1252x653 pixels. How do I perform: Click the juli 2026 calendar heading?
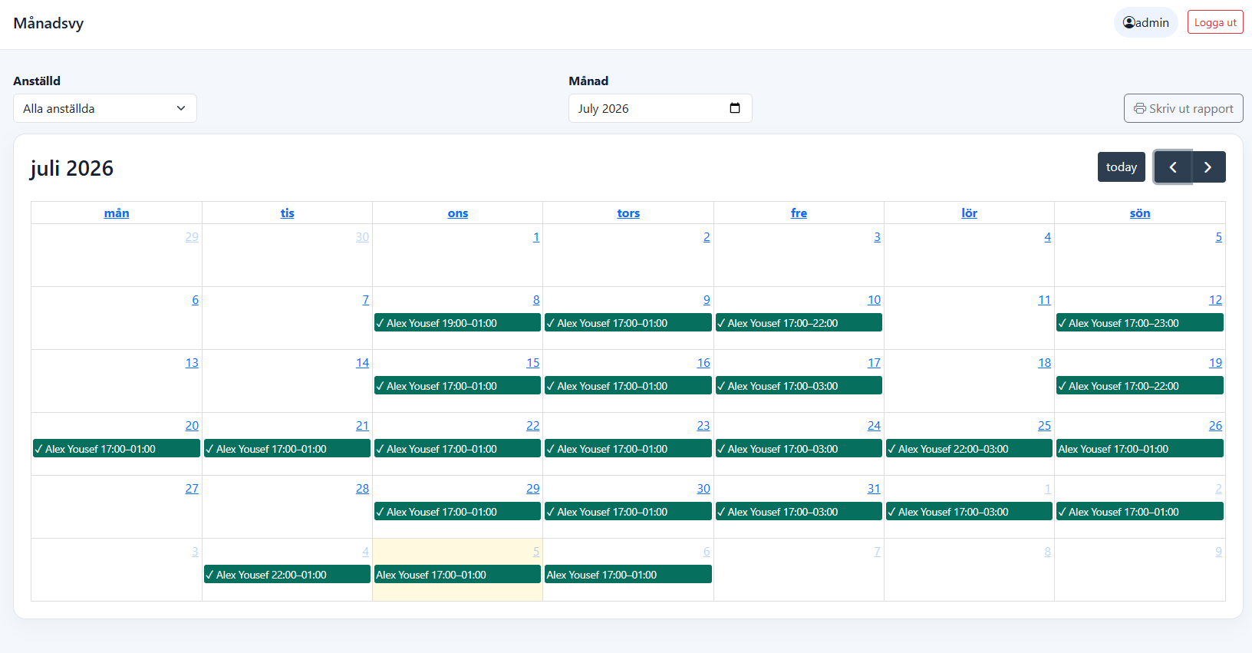[72, 168]
